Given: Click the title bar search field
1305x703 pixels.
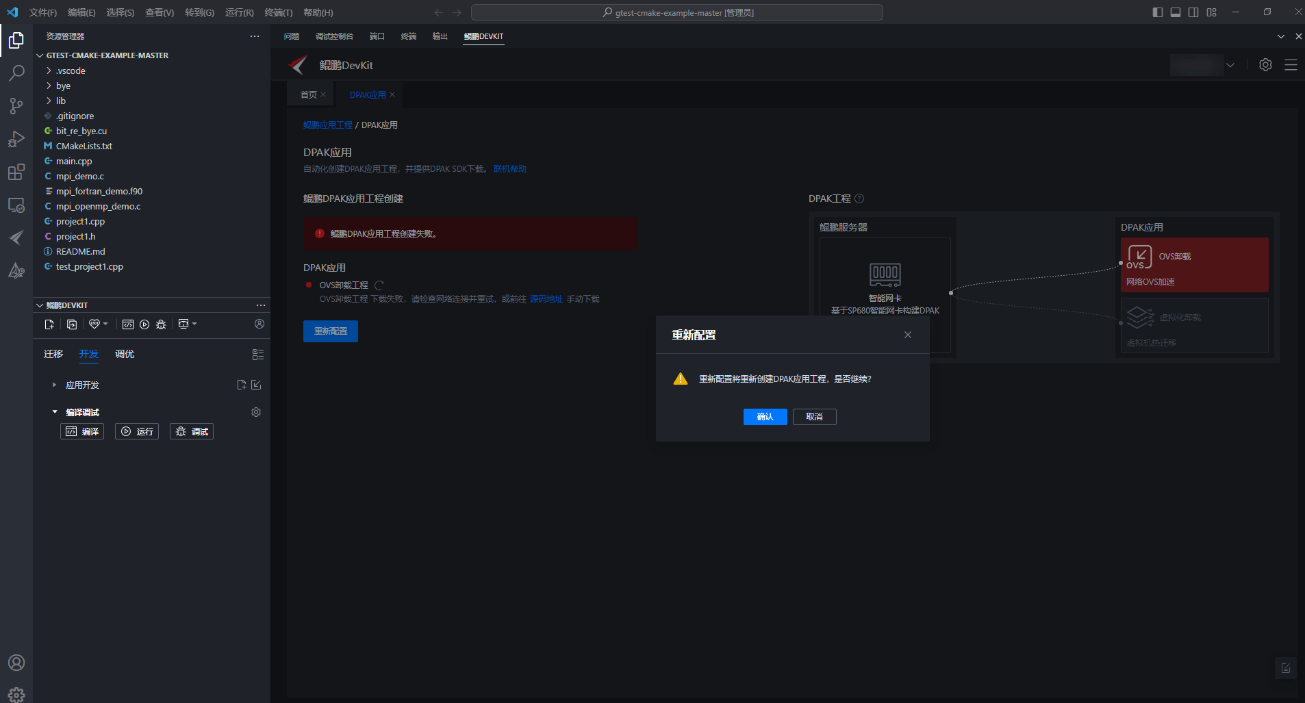Looking at the screenshot, I should [x=677, y=12].
